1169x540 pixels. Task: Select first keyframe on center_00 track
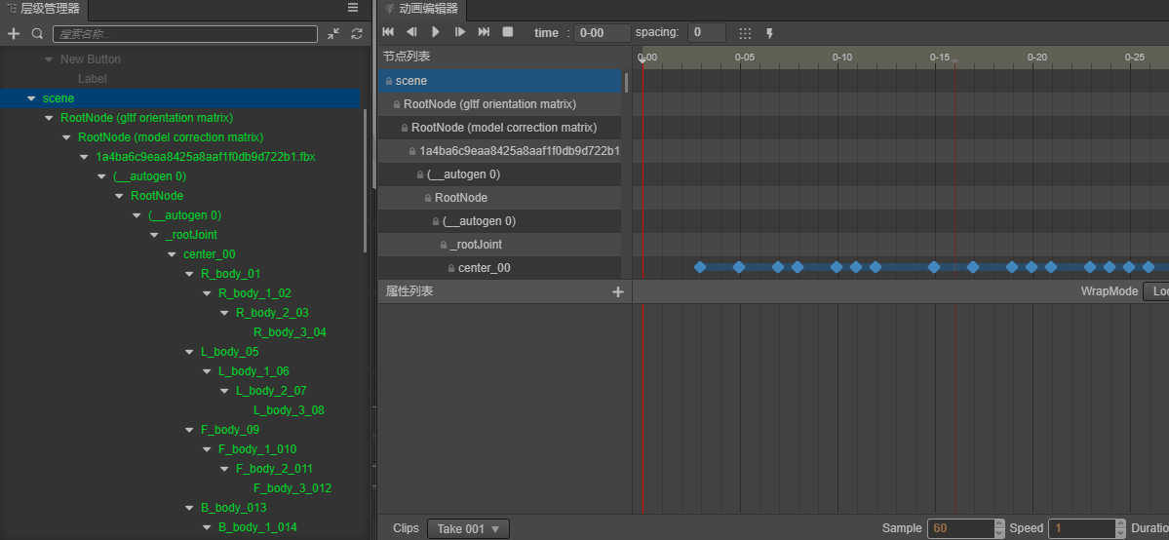[699, 267]
